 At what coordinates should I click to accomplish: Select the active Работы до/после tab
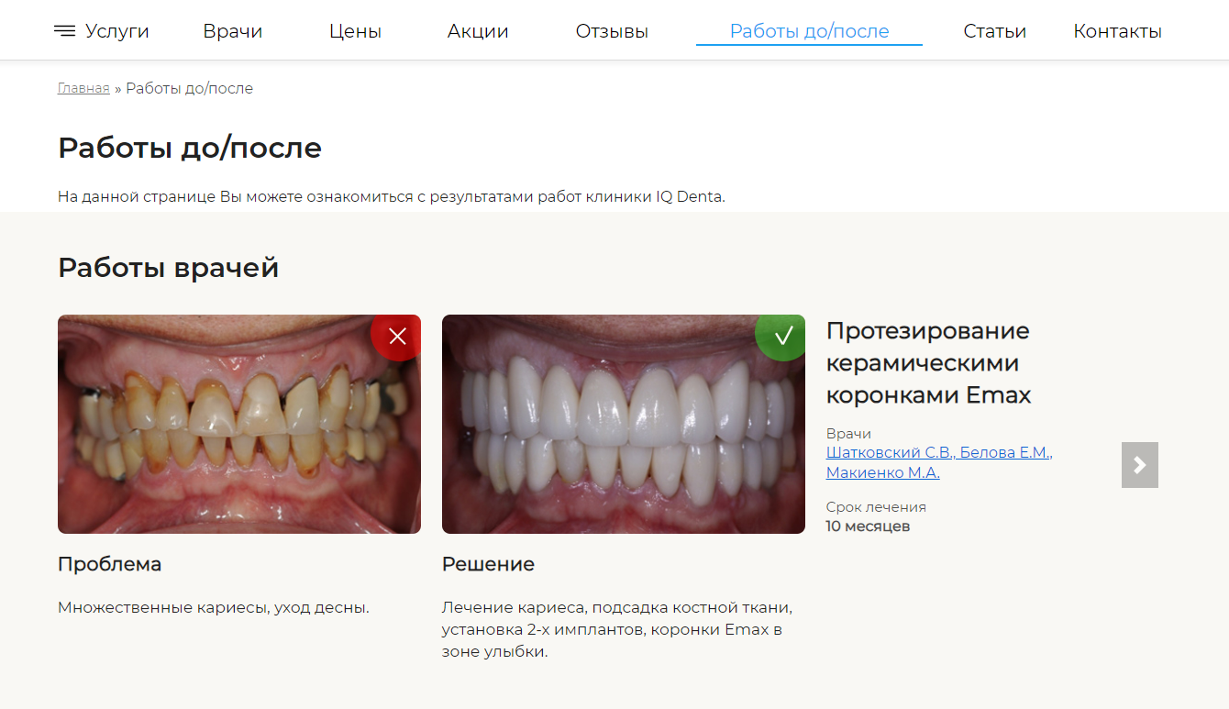pos(808,30)
